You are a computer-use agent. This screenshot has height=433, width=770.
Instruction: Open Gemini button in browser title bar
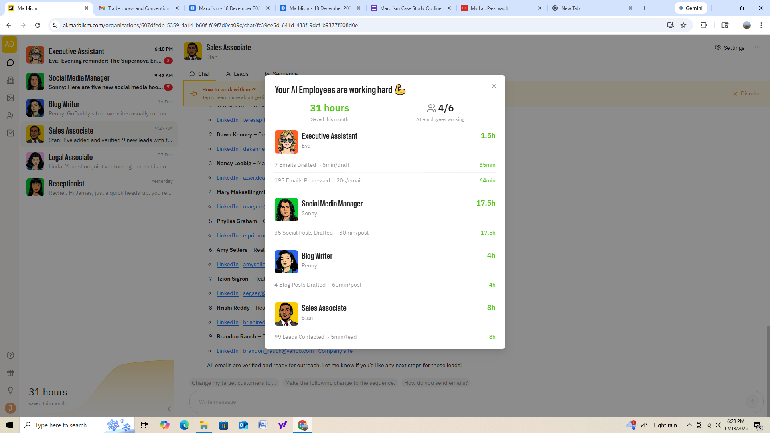(x=691, y=8)
